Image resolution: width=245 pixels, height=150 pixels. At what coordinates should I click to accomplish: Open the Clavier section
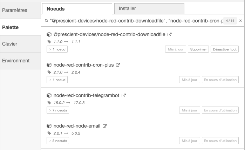pos(20,44)
